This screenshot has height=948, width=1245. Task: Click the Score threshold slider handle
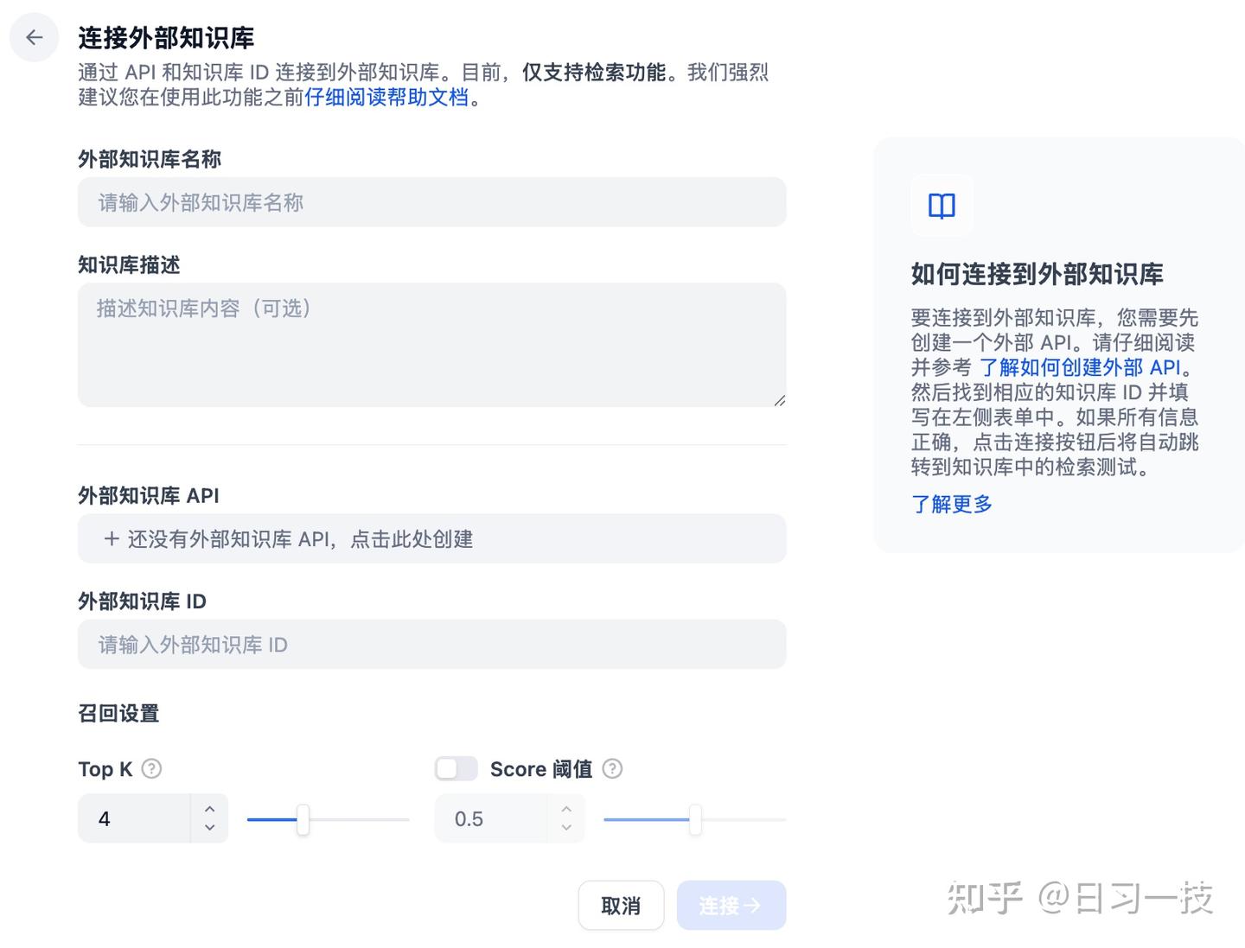(x=695, y=819)
